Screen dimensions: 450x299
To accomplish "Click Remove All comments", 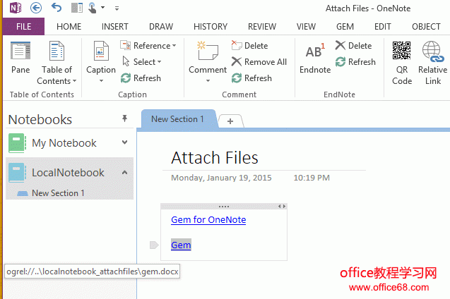I will 259,62.
